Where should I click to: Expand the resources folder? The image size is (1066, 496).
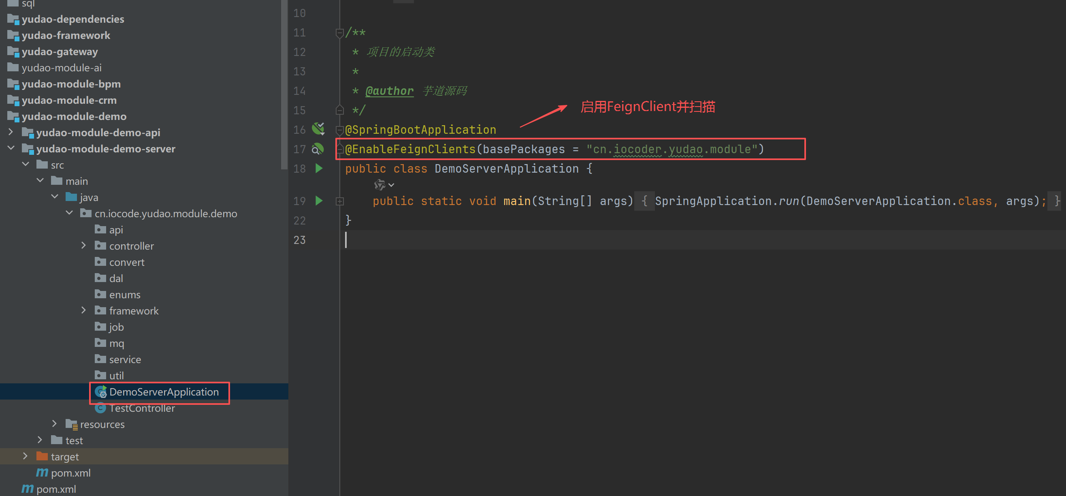[x=54, y=423]
